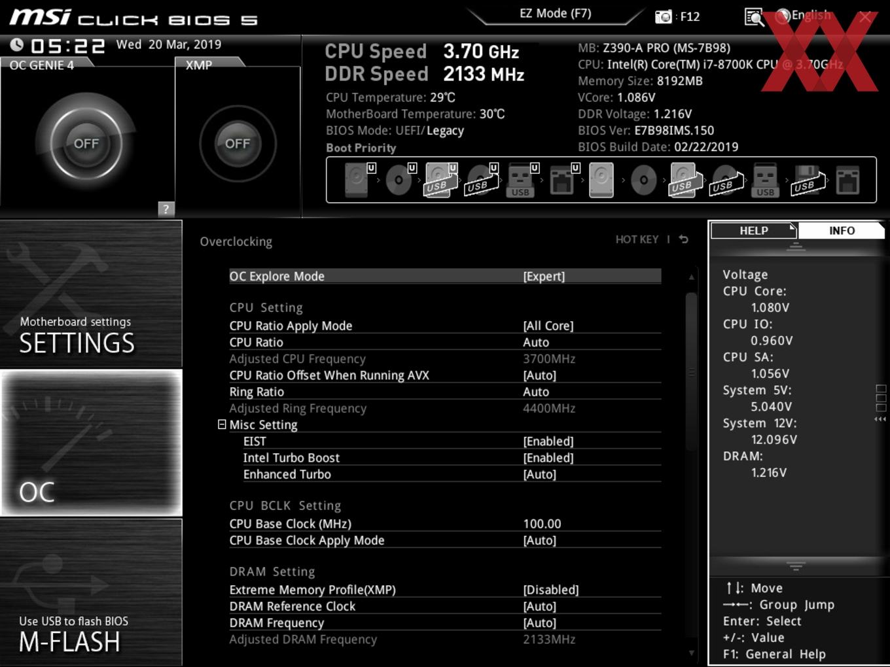Select the UEFI hard disk boot device icon
Screen dimensions: 890x667
pos(359,180)
